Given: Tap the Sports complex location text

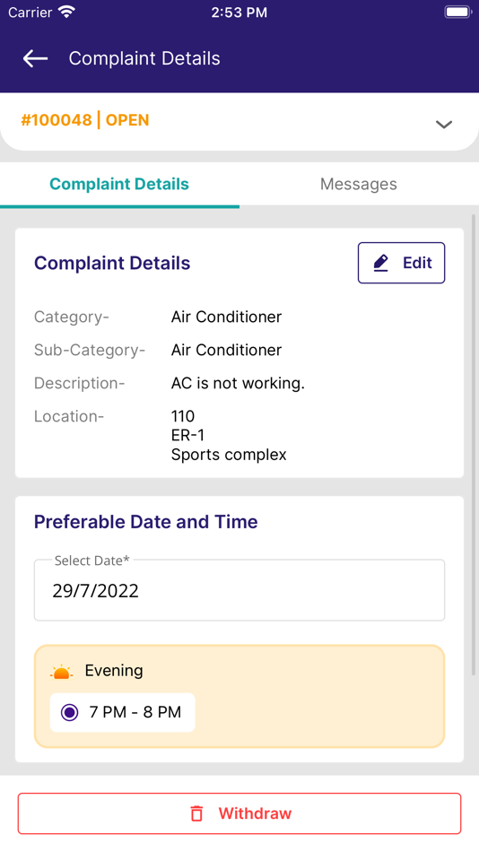Looking at the screenshot, I should [229, 455].
